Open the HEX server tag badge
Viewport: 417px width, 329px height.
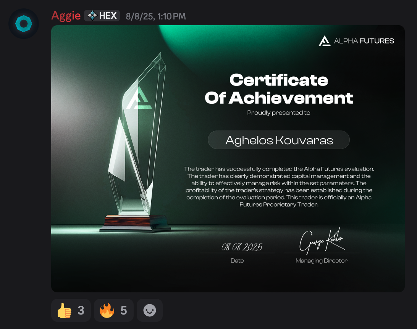[x=102, y=16]
